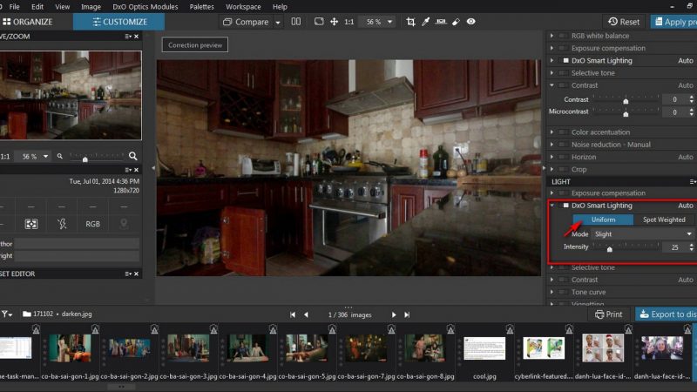Expand the Horizon section
Screen dimensions: 697x392
552,157
